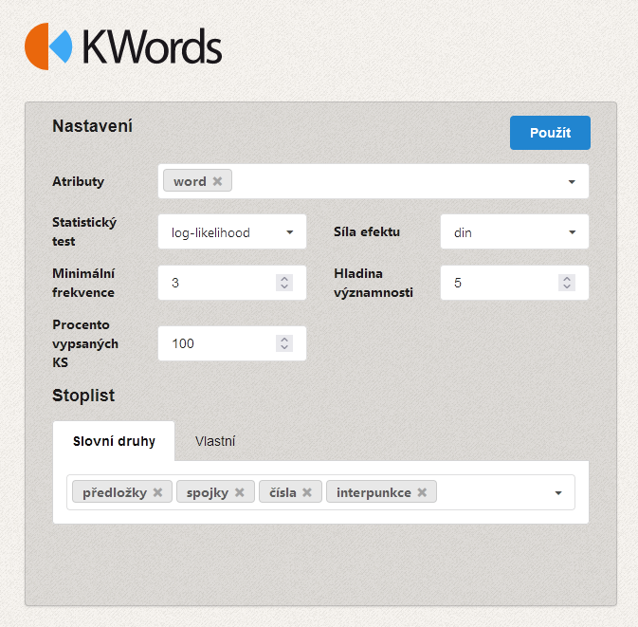Expand the Atributy dropdown arrow
The width and height of the screenshot is (638, 627).
click(572, 181)
